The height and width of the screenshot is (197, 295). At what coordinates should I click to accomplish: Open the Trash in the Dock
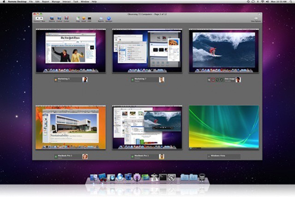tap(201, 177)
